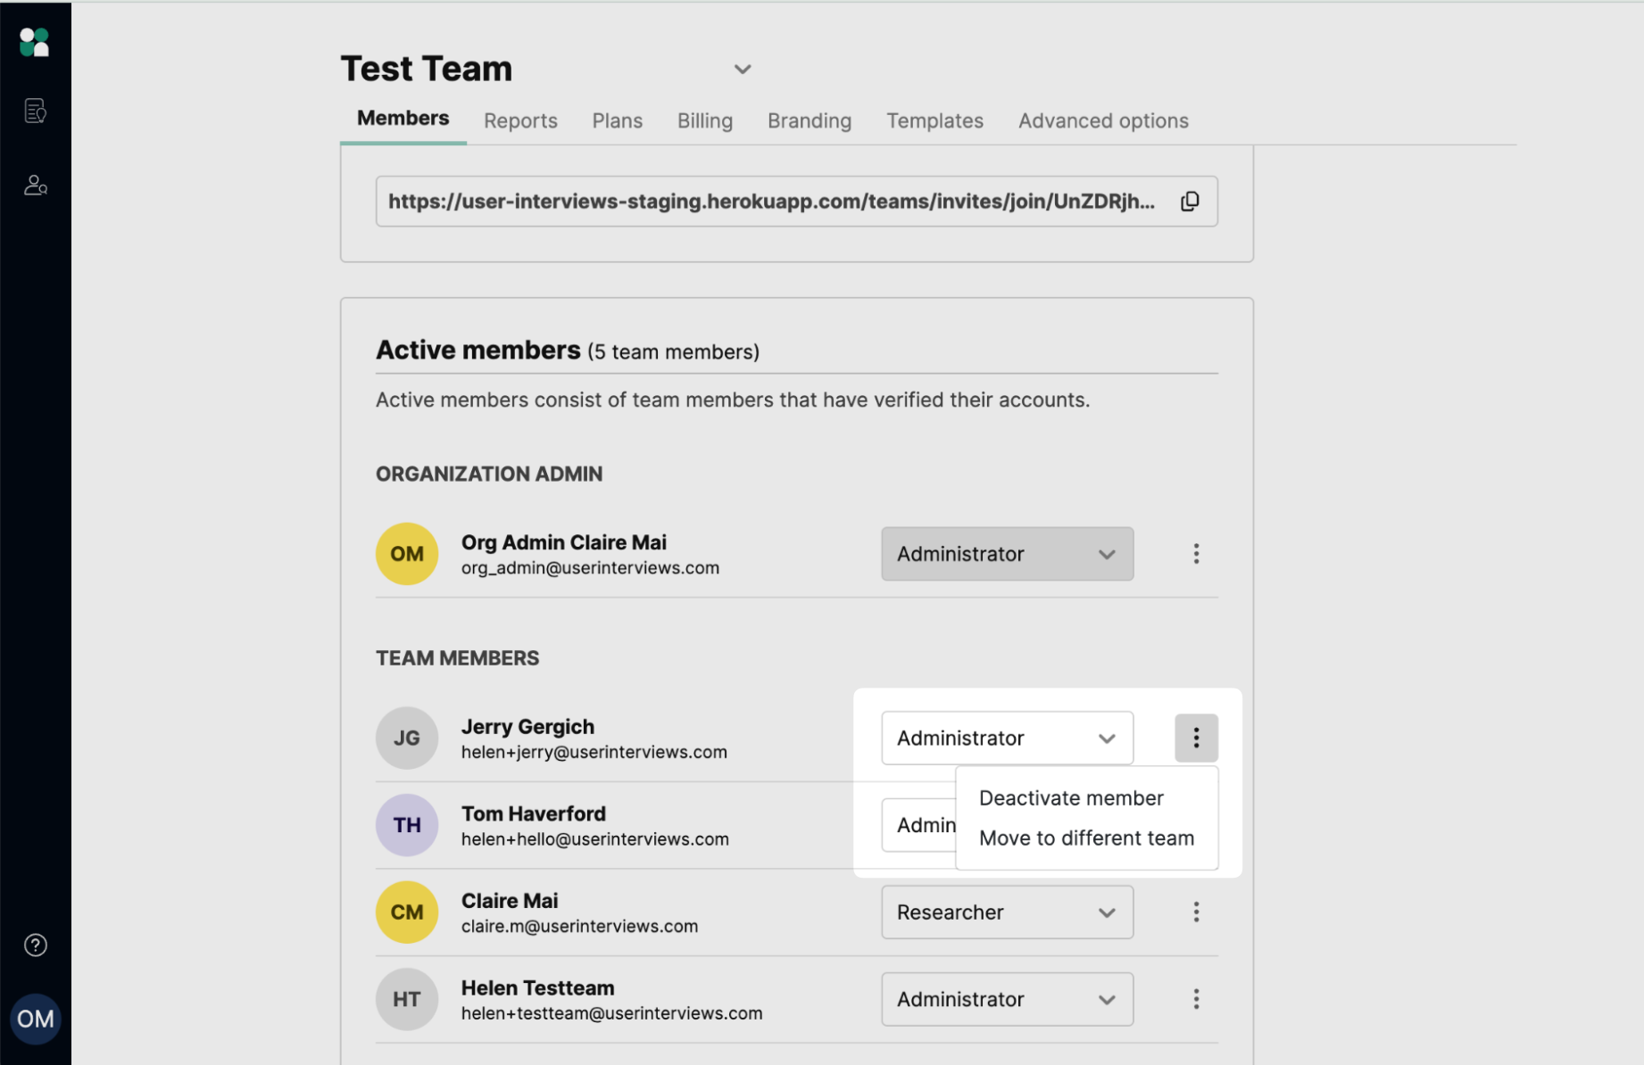Switch to the Members tab
1644x1065 pixels.
click(x=403, y=119)
